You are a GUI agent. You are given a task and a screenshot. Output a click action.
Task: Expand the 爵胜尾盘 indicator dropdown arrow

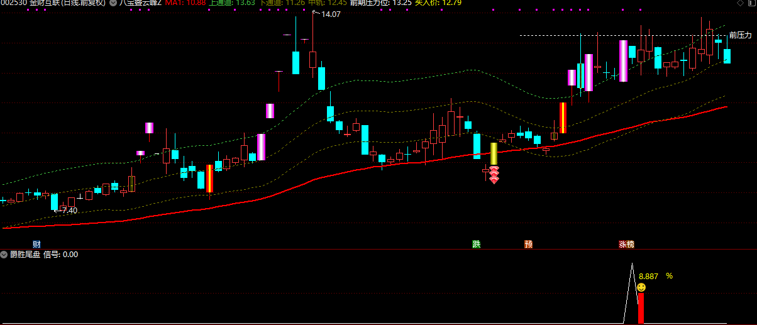tap(4, 255)
